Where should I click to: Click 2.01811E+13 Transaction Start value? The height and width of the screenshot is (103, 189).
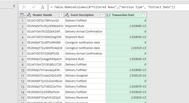click(x=138, y=75)
